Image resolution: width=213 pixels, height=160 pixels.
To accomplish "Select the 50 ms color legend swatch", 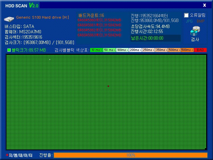I will coord(109,50).
